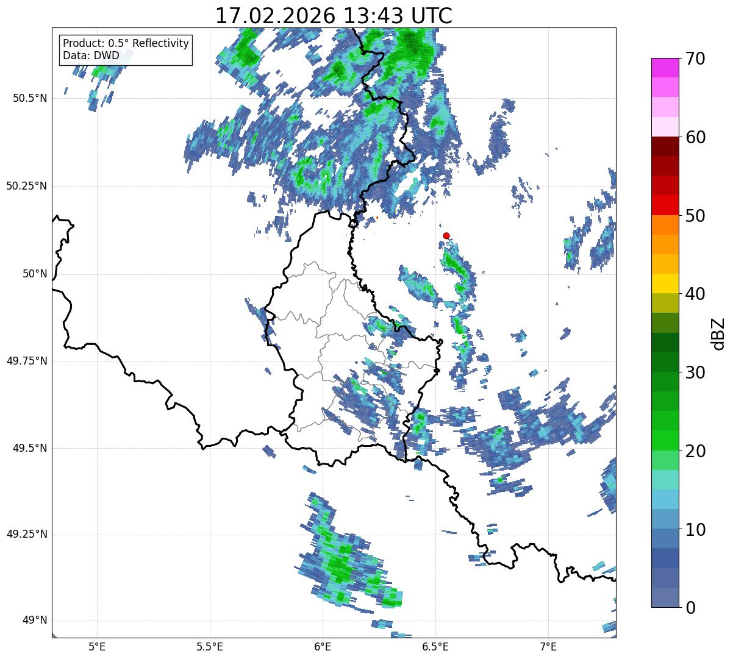Viewport: 733px width, 659px height.
Task: Pick the orange colorbar swatch just below 50
Action: click(665, 225)
